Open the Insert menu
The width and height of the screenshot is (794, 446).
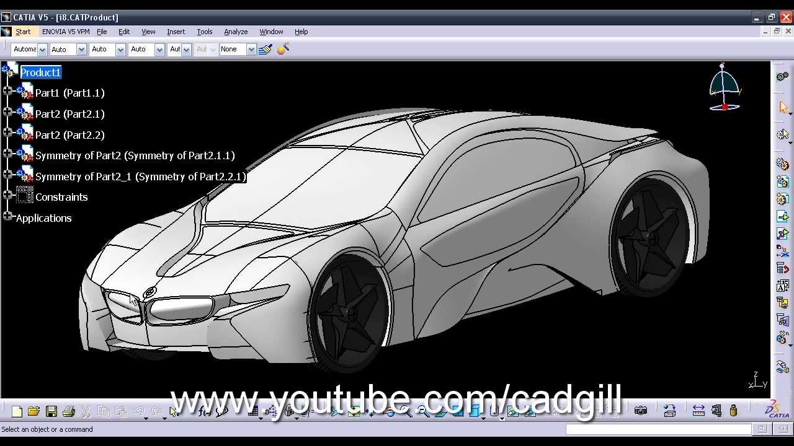point(176,32)
